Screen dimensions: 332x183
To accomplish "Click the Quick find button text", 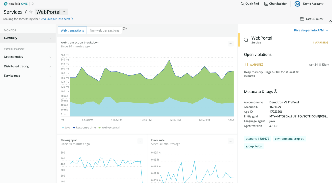I will (x=252, y=4).
